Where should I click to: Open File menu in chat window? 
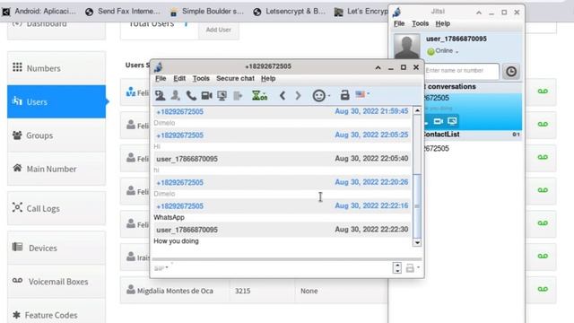point(161,78)
